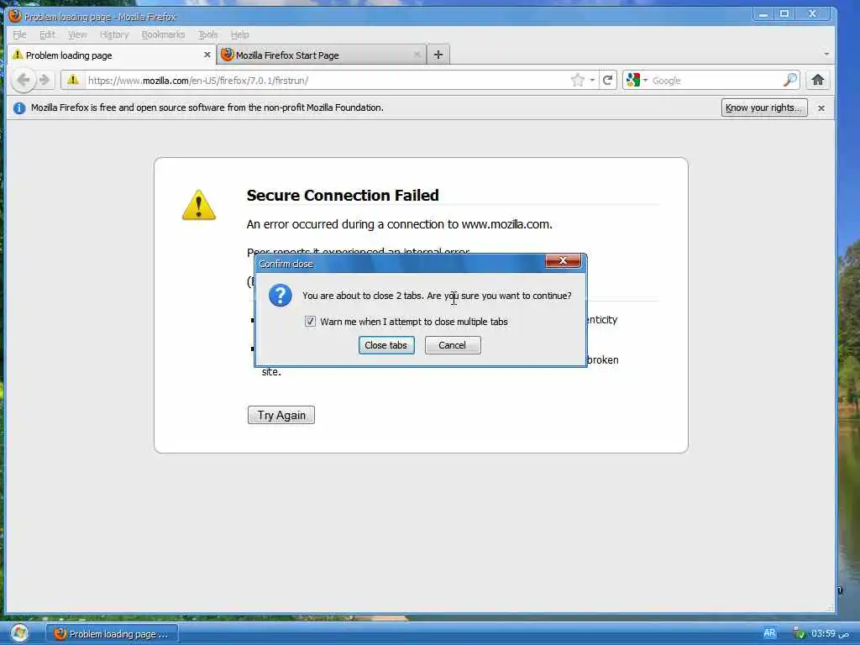Click the Google search input field

point(716,80)
